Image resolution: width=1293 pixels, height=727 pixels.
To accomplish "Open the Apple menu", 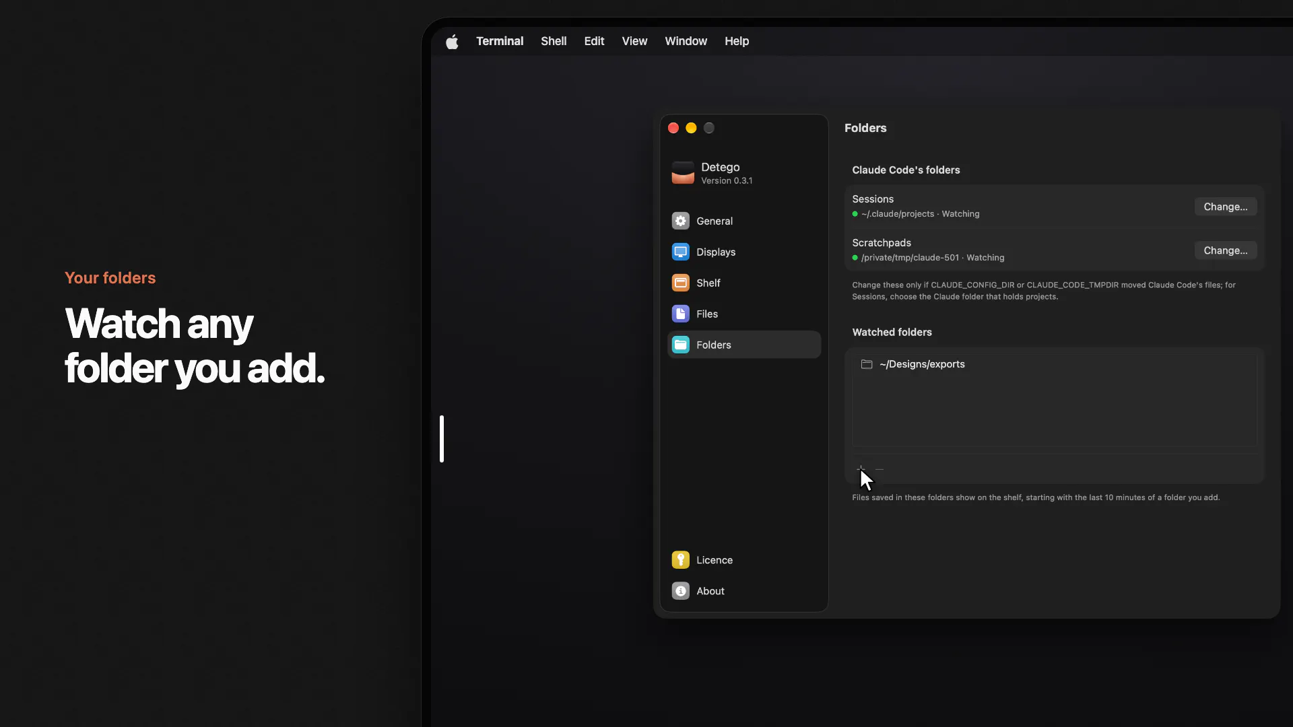I will (x=452, y=41).
